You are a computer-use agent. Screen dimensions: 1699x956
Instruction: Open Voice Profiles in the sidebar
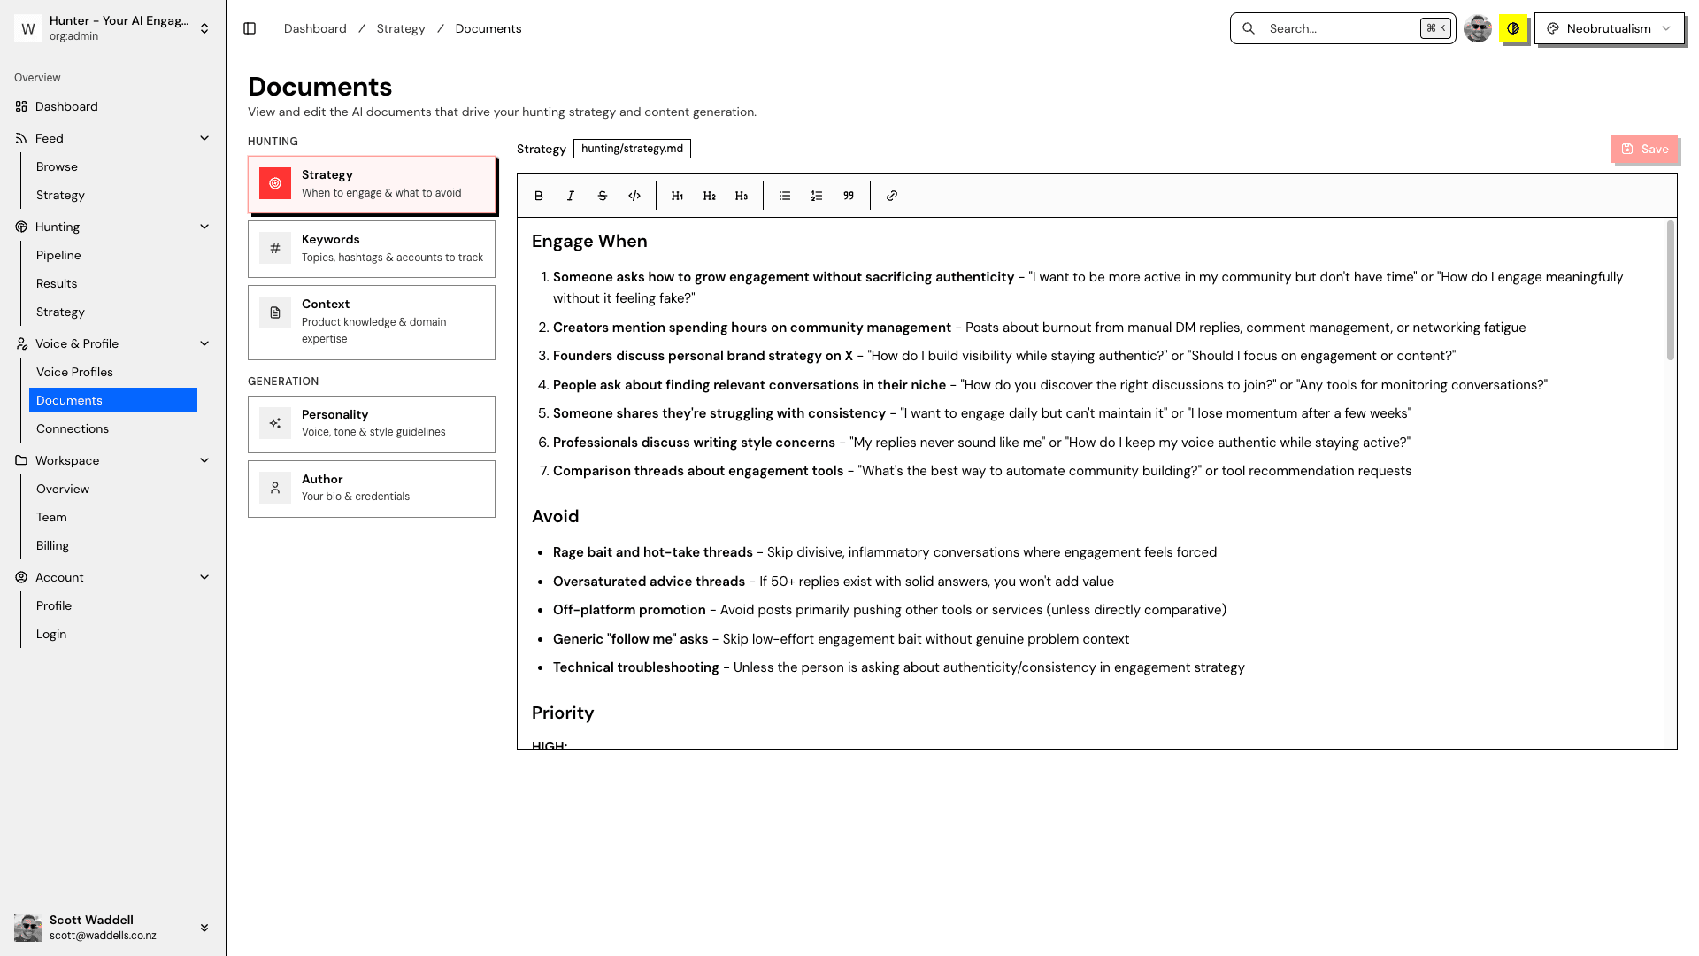(x=74, y=372)
